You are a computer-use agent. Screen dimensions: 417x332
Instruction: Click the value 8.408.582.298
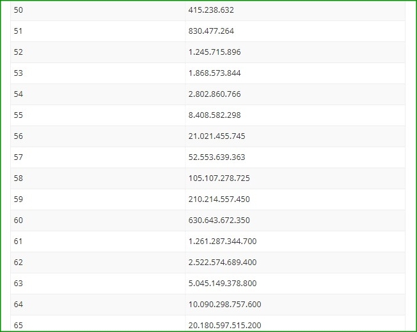214,115
